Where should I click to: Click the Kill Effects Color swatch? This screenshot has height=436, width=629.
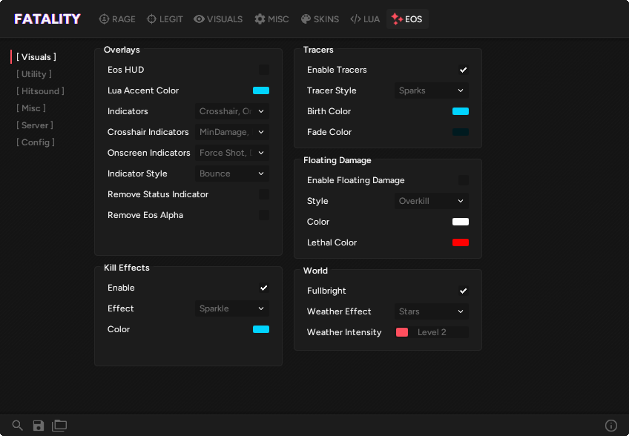point(261,329)
